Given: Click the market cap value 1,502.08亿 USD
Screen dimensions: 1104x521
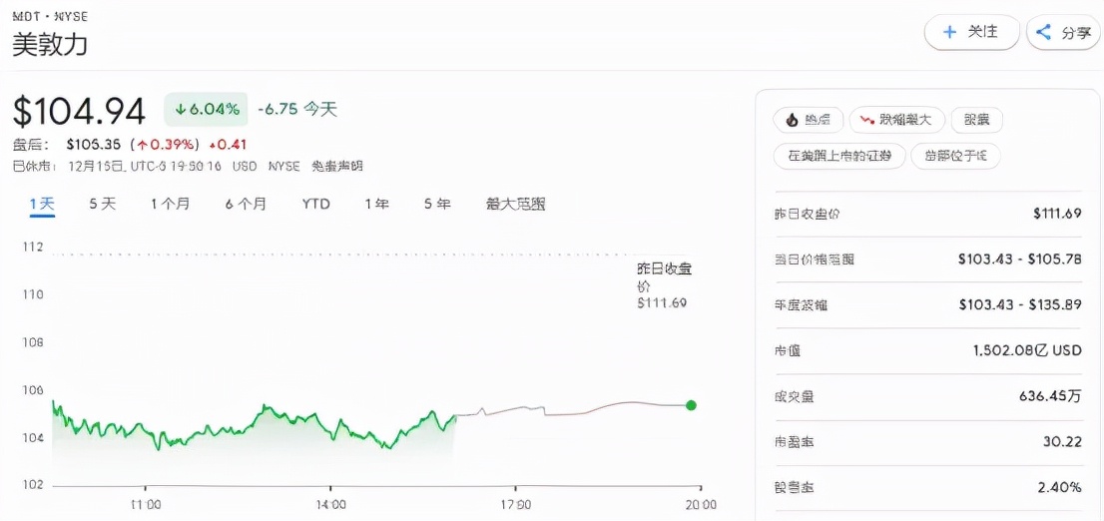Looking at the screenshot, I should [1027, 350].
